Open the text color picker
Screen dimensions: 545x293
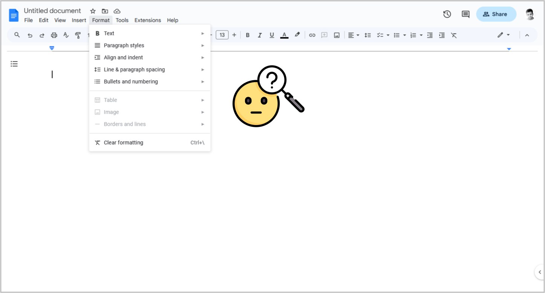(x=284, y=35)
